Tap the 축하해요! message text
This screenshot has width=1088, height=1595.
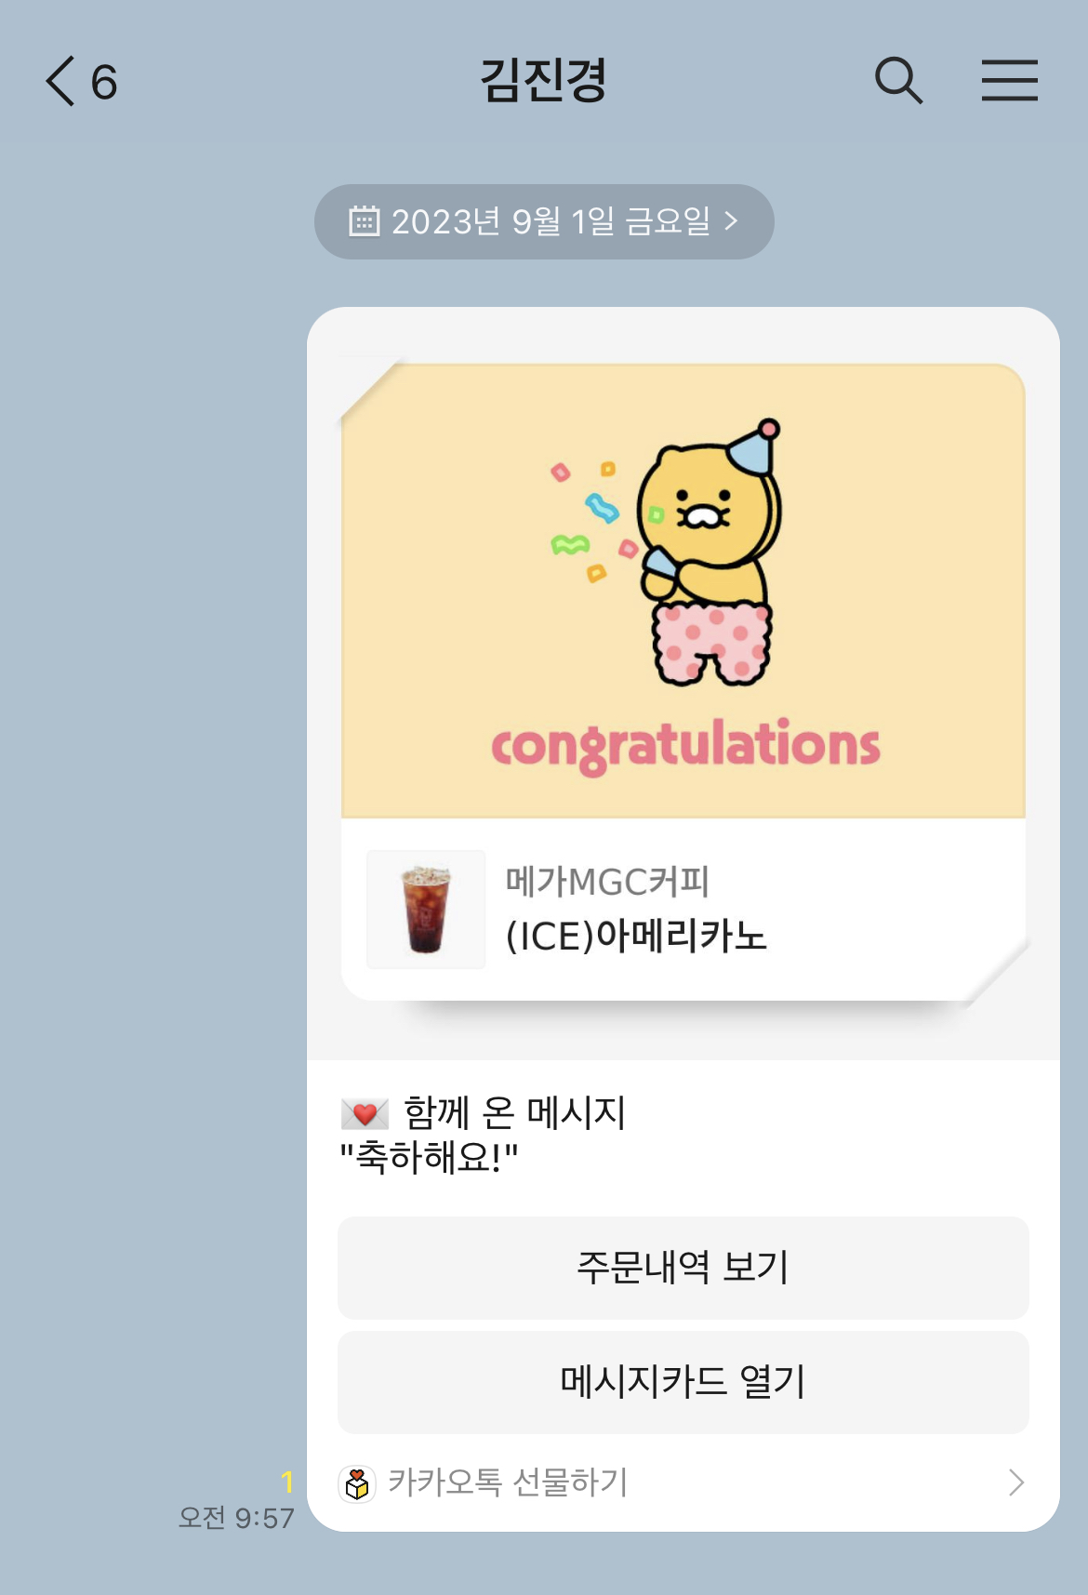(429, 1158)
